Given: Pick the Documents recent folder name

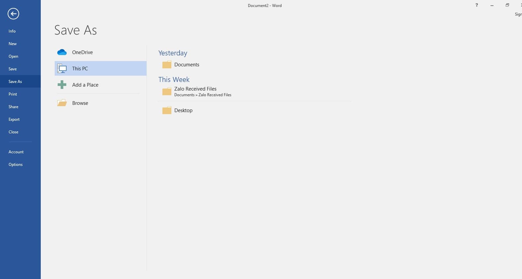Looking at the screenshot, I should (x=187, y=65).
